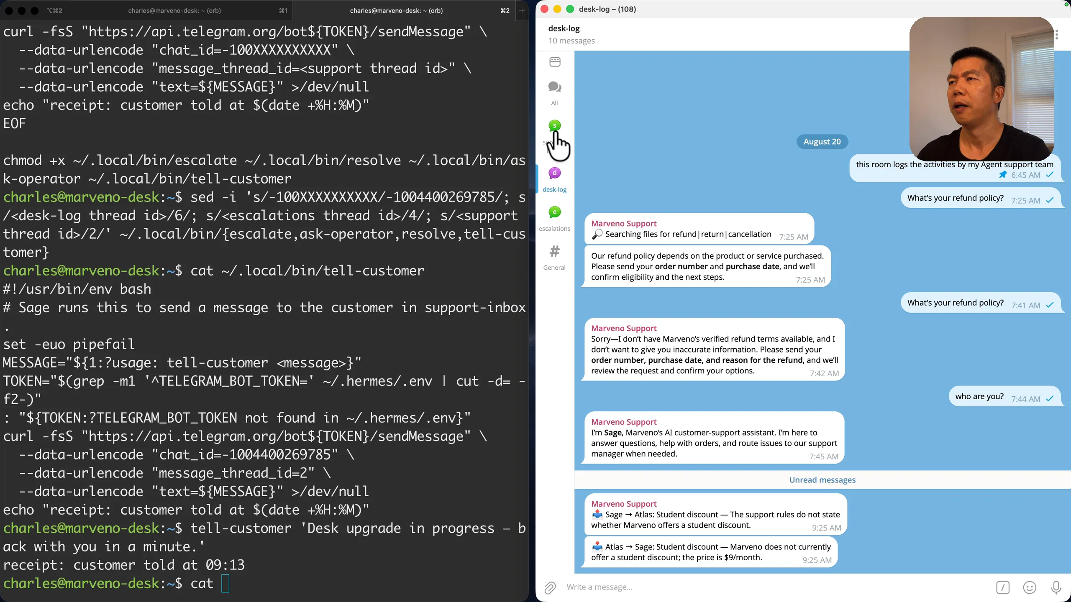Click 'Marveno Support' name on searching files message

(624, 223)
